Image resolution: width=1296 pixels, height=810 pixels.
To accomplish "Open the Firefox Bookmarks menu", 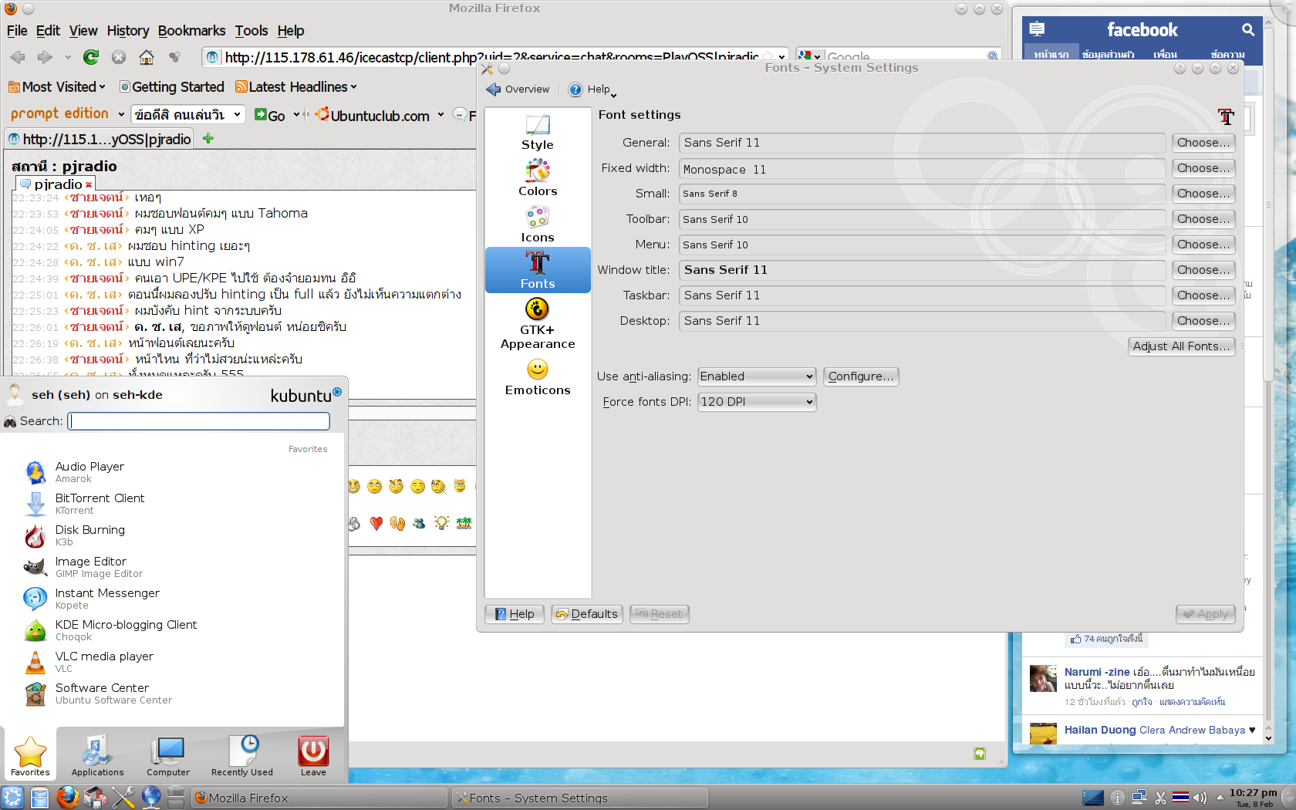I will click(x=191, y=31).
